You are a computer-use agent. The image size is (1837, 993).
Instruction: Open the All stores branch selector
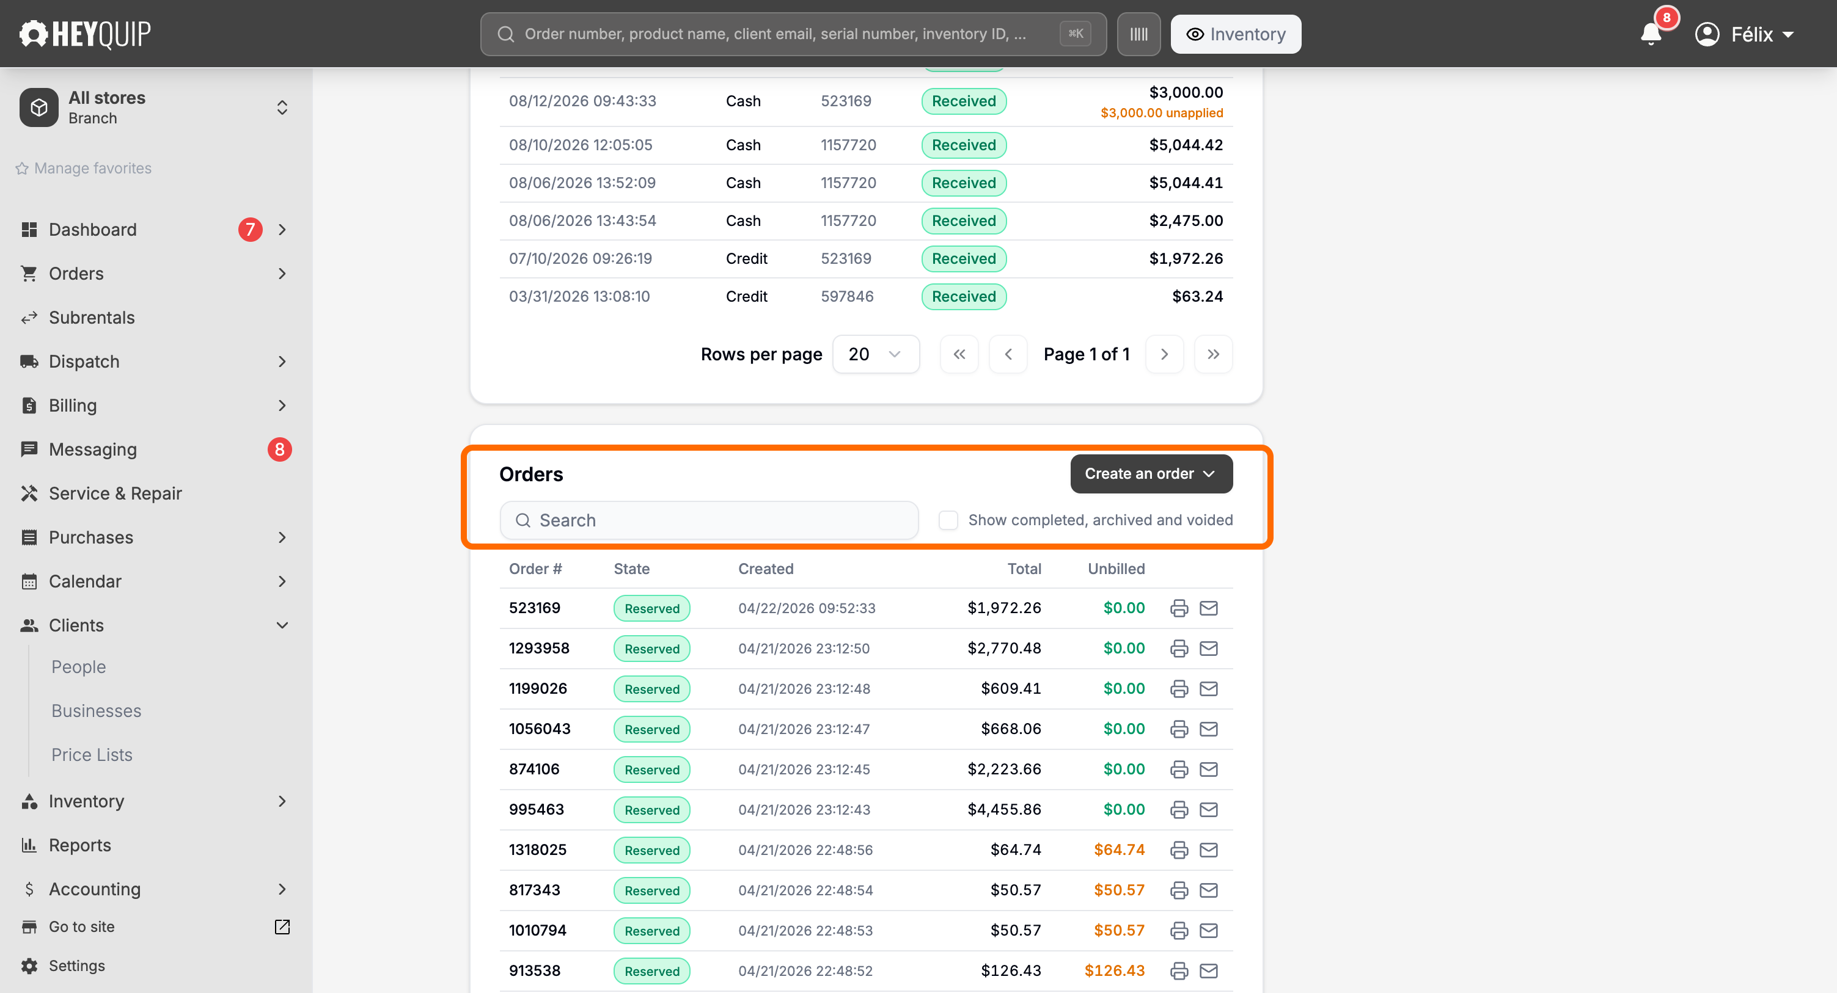(x=155, y=107)
